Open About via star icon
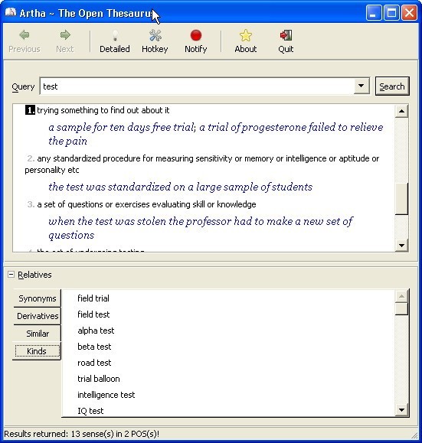 (x=246, y=35)
